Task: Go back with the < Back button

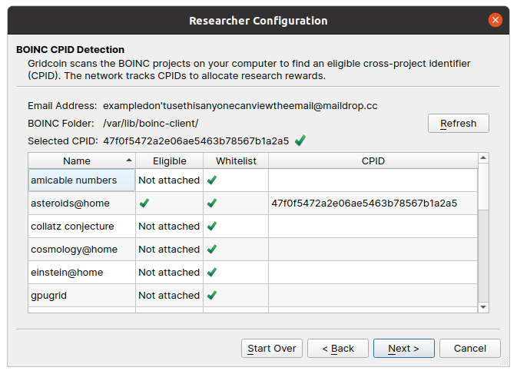Action: click(338, 349)
